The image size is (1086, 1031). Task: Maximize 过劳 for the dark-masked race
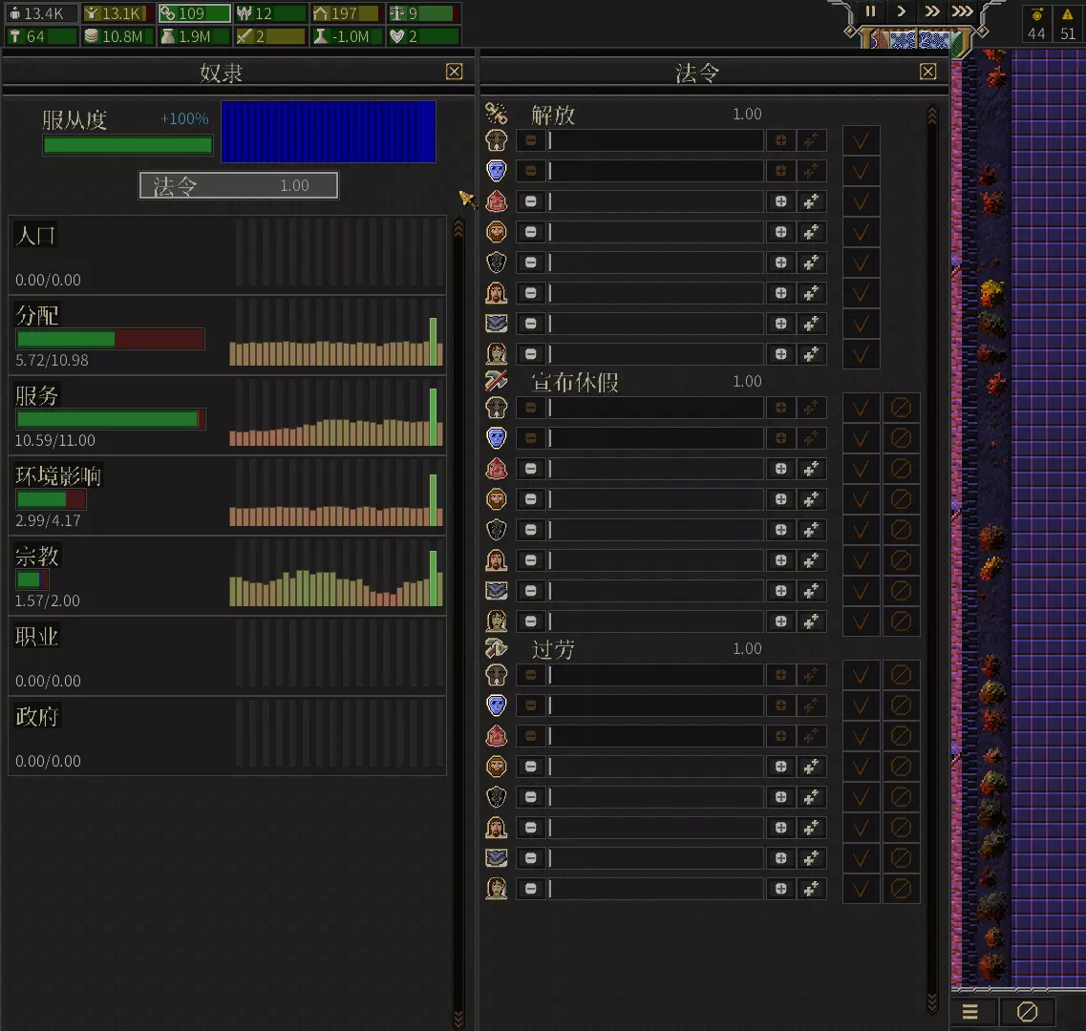tap(811, 797)
